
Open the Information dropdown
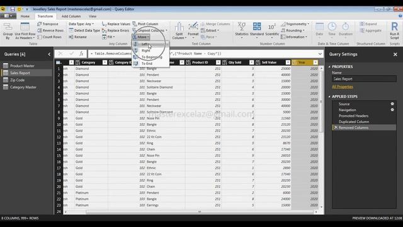(x=294, y=37)
